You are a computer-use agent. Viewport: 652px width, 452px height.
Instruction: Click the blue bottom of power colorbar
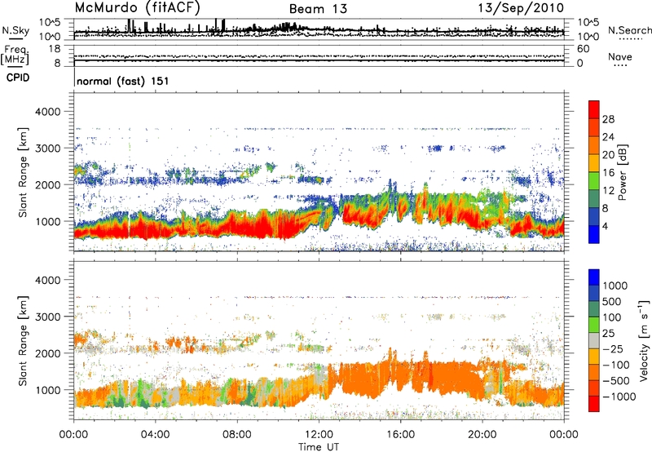[594, 235]
